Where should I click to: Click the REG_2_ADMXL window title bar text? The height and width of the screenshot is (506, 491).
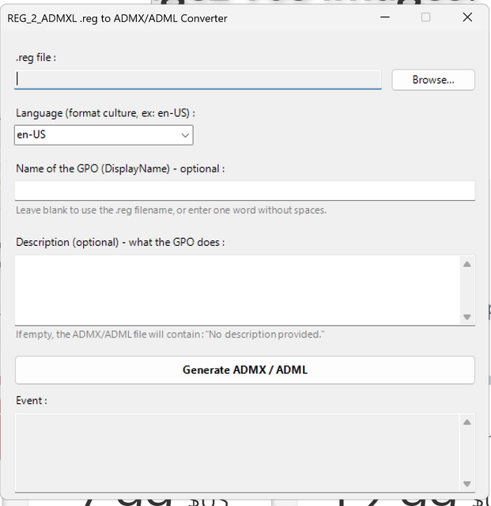click(x=117, y=18)
